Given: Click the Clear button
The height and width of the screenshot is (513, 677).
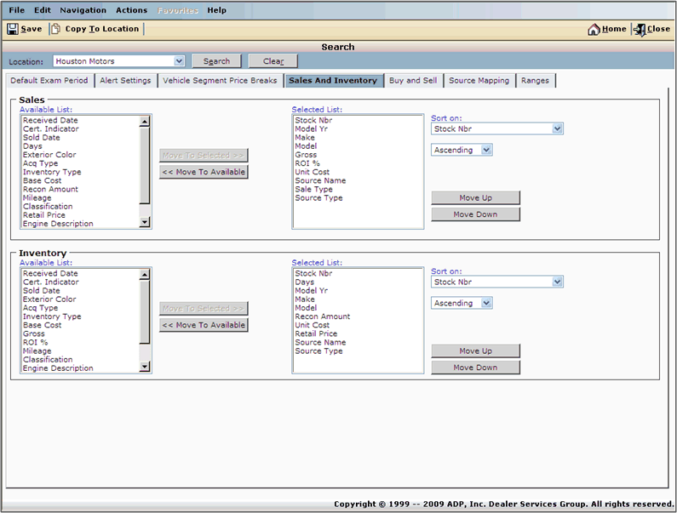Looking at the screenshot, I should [273, 61].
